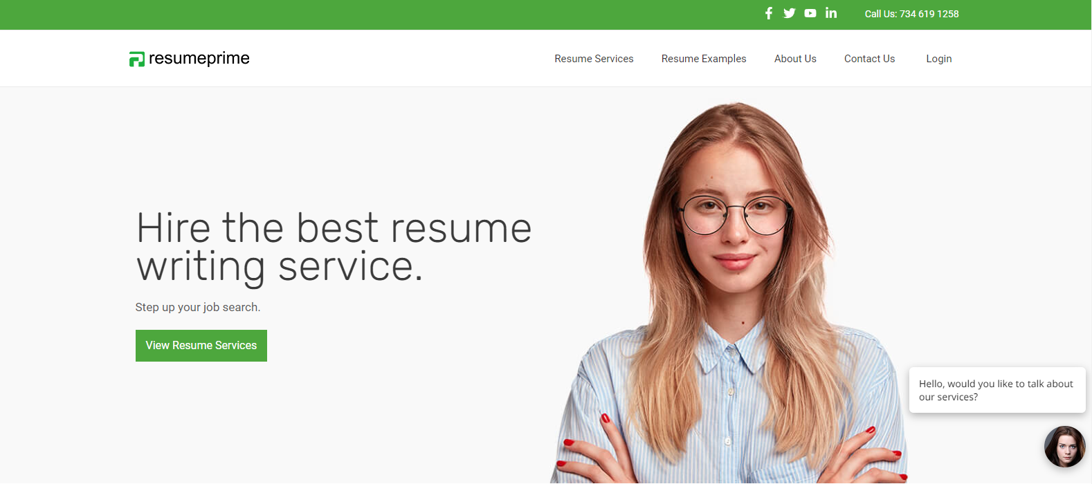This screenshot has height=484, width=1092.
Task: Click the 'writing service.' headline line
Action: [x=280, y=267]
